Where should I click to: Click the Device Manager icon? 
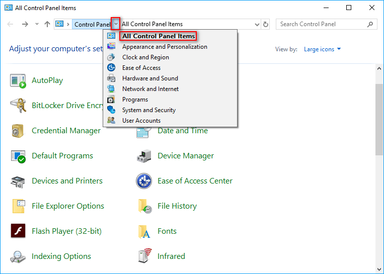click(144, 156)
